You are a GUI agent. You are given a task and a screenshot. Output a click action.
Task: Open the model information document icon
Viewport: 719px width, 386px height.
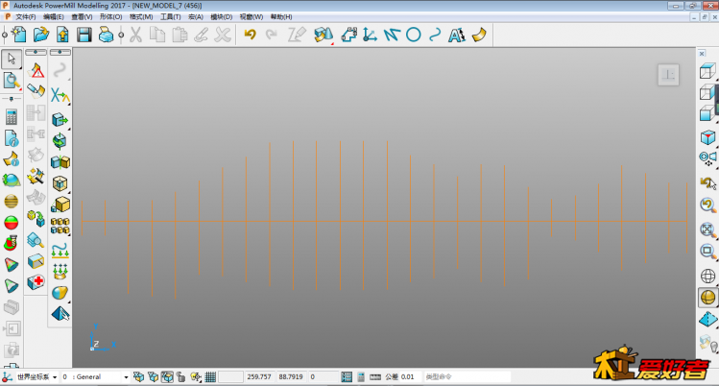[x=12, y=138]
